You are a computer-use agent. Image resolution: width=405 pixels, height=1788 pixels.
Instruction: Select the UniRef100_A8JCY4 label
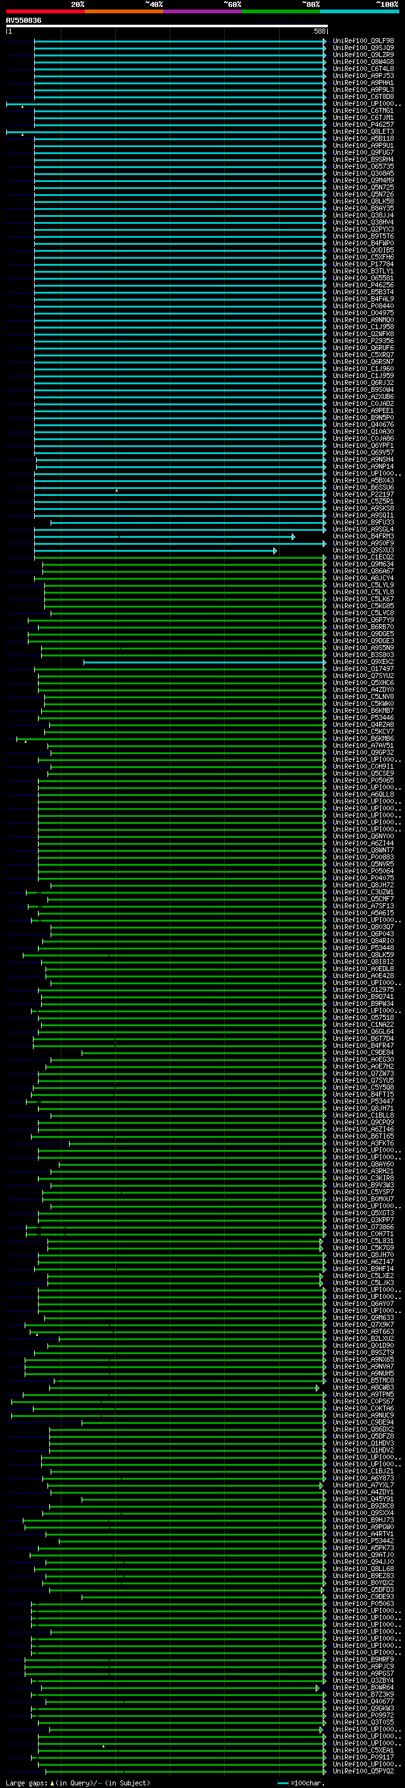[363, 578]
